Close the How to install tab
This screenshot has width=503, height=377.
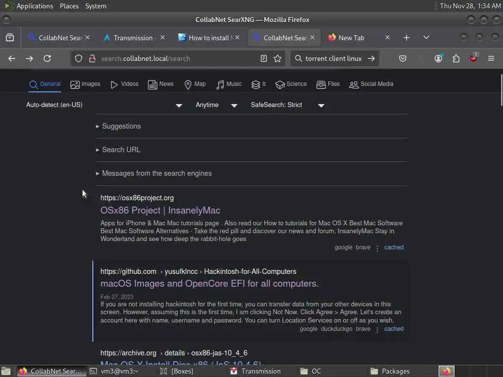pos(237,37)
